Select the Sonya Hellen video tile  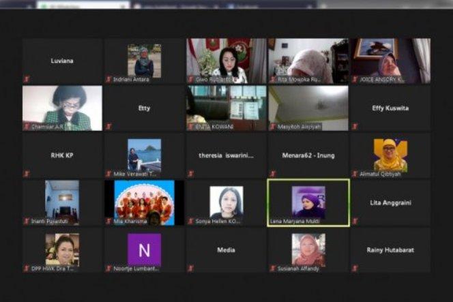click(x=226, y=202)
